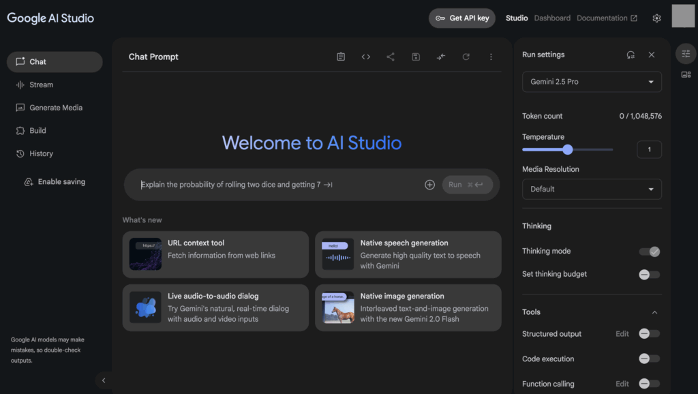
Task: Toggle the run settings sliders icon on the right rail
Action: click(686, 54)
